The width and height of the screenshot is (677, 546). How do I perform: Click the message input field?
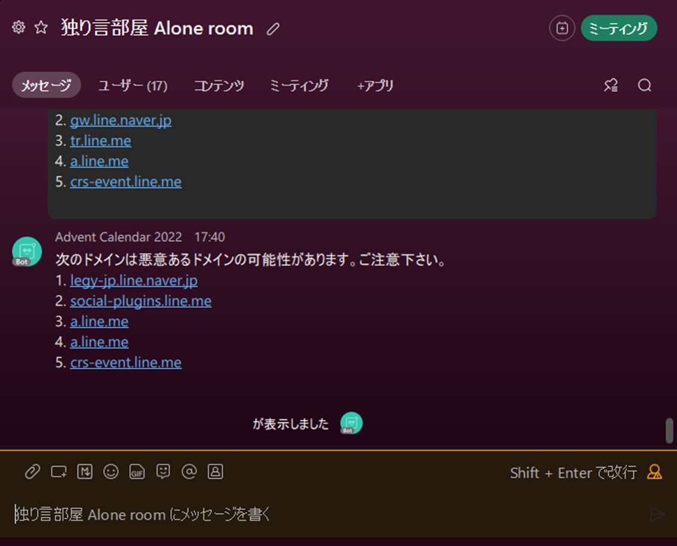point(328,514)
